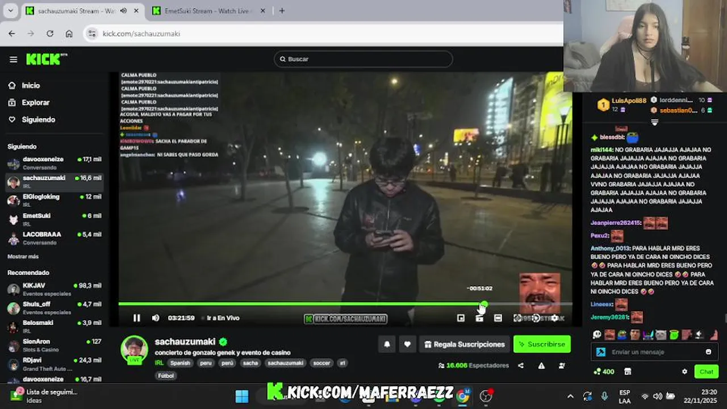The height and width of the screenshot is (409, 727).
Task: Go back in browser
Action: (12, 34)
